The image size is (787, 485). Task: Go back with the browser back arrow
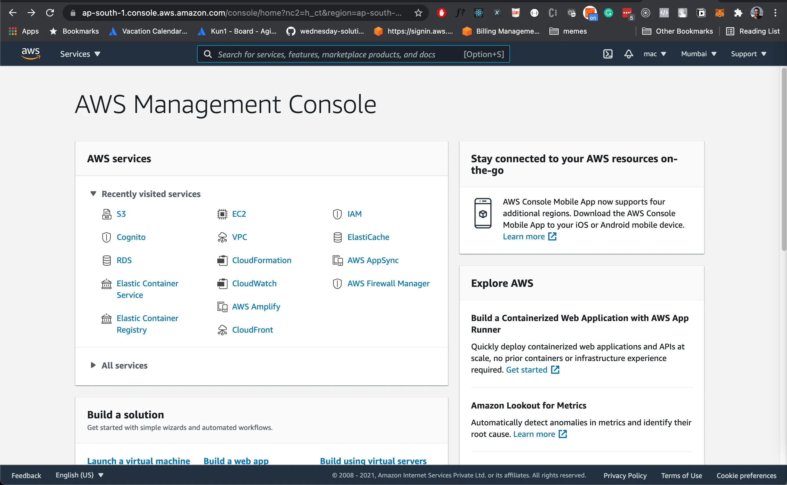coord(12,13)
